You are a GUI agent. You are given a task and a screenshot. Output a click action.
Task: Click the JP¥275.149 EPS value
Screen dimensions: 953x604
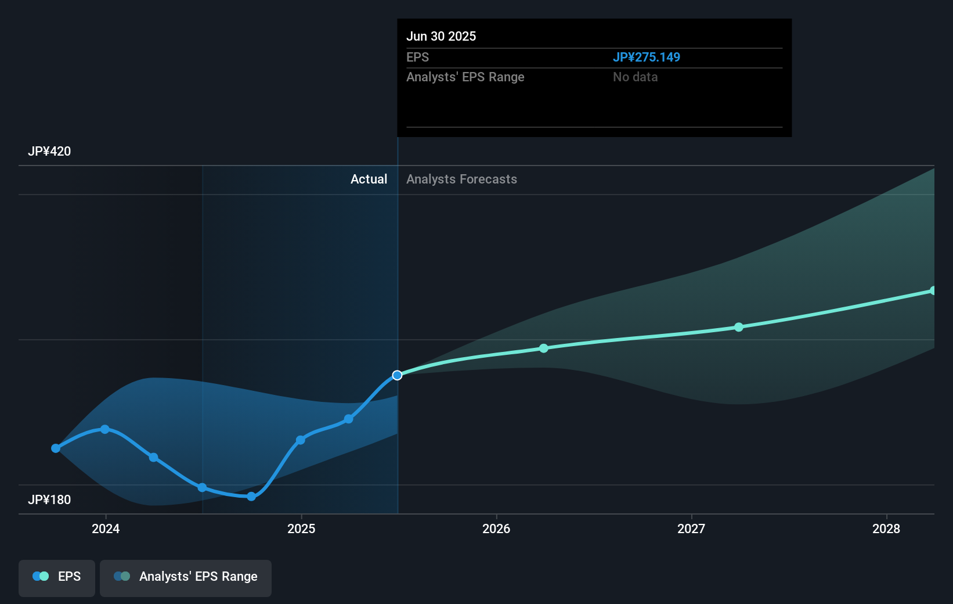click(x=647, y=57)
